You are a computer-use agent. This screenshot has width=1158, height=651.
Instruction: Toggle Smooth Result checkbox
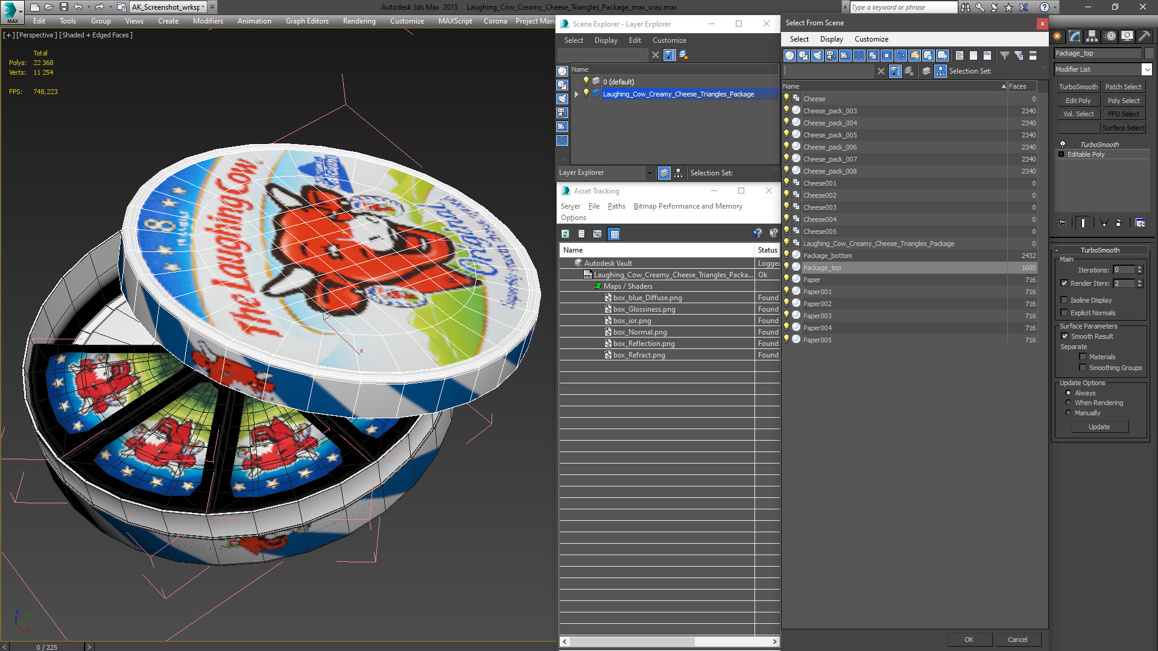pyautogui.click(x=1065, y=336)
